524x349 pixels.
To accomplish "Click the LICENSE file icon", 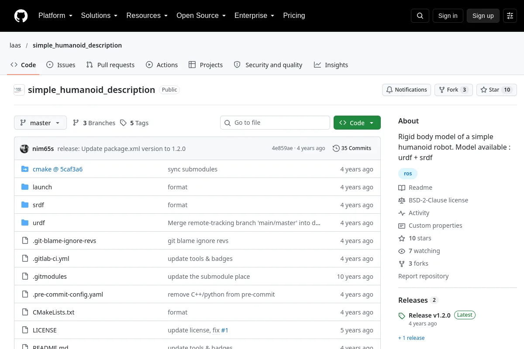I will [25, 330].
